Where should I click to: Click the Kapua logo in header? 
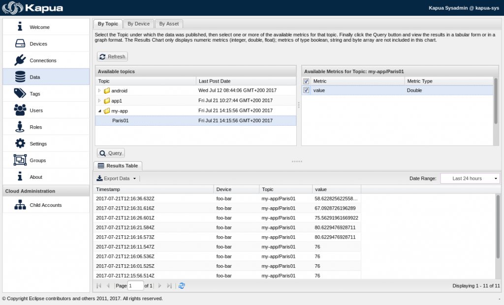tap(32, 8)
